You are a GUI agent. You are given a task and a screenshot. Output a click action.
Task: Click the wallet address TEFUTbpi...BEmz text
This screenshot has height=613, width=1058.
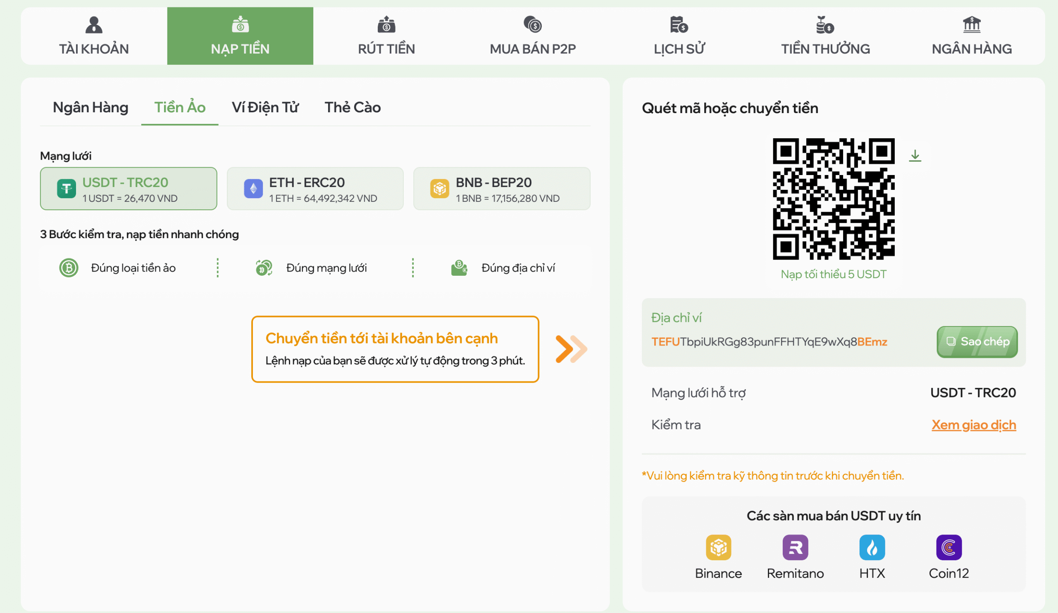[769, 342]
